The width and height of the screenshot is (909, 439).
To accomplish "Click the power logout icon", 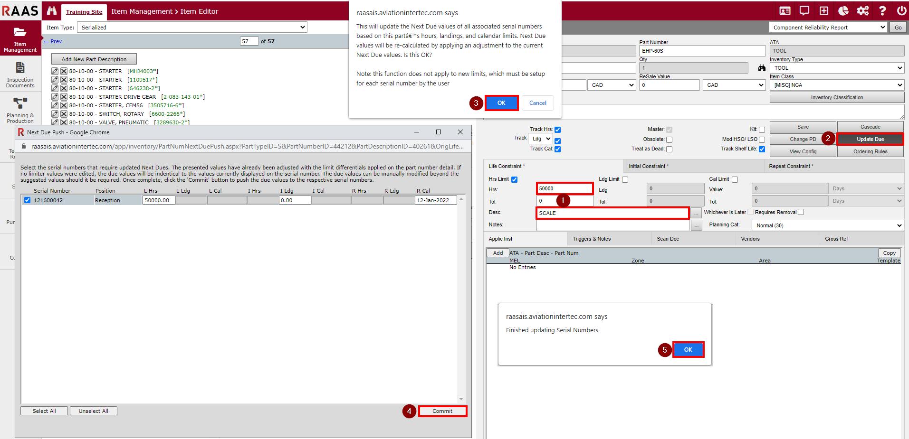I will 901,11.
